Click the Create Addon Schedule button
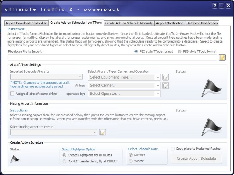The width and height of the screenshot is (234, 175). click(x=196, y=158)
